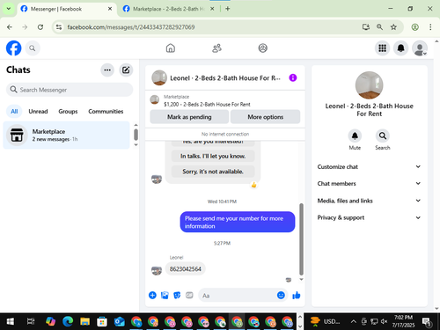The height and width of the screenshot is (330, 440).
Task: Expand Media, files and links section
Action: (369, 201)
